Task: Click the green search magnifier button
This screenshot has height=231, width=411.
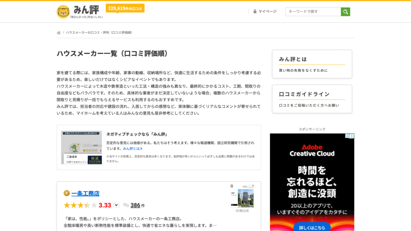Action: (x=346, y=12)
